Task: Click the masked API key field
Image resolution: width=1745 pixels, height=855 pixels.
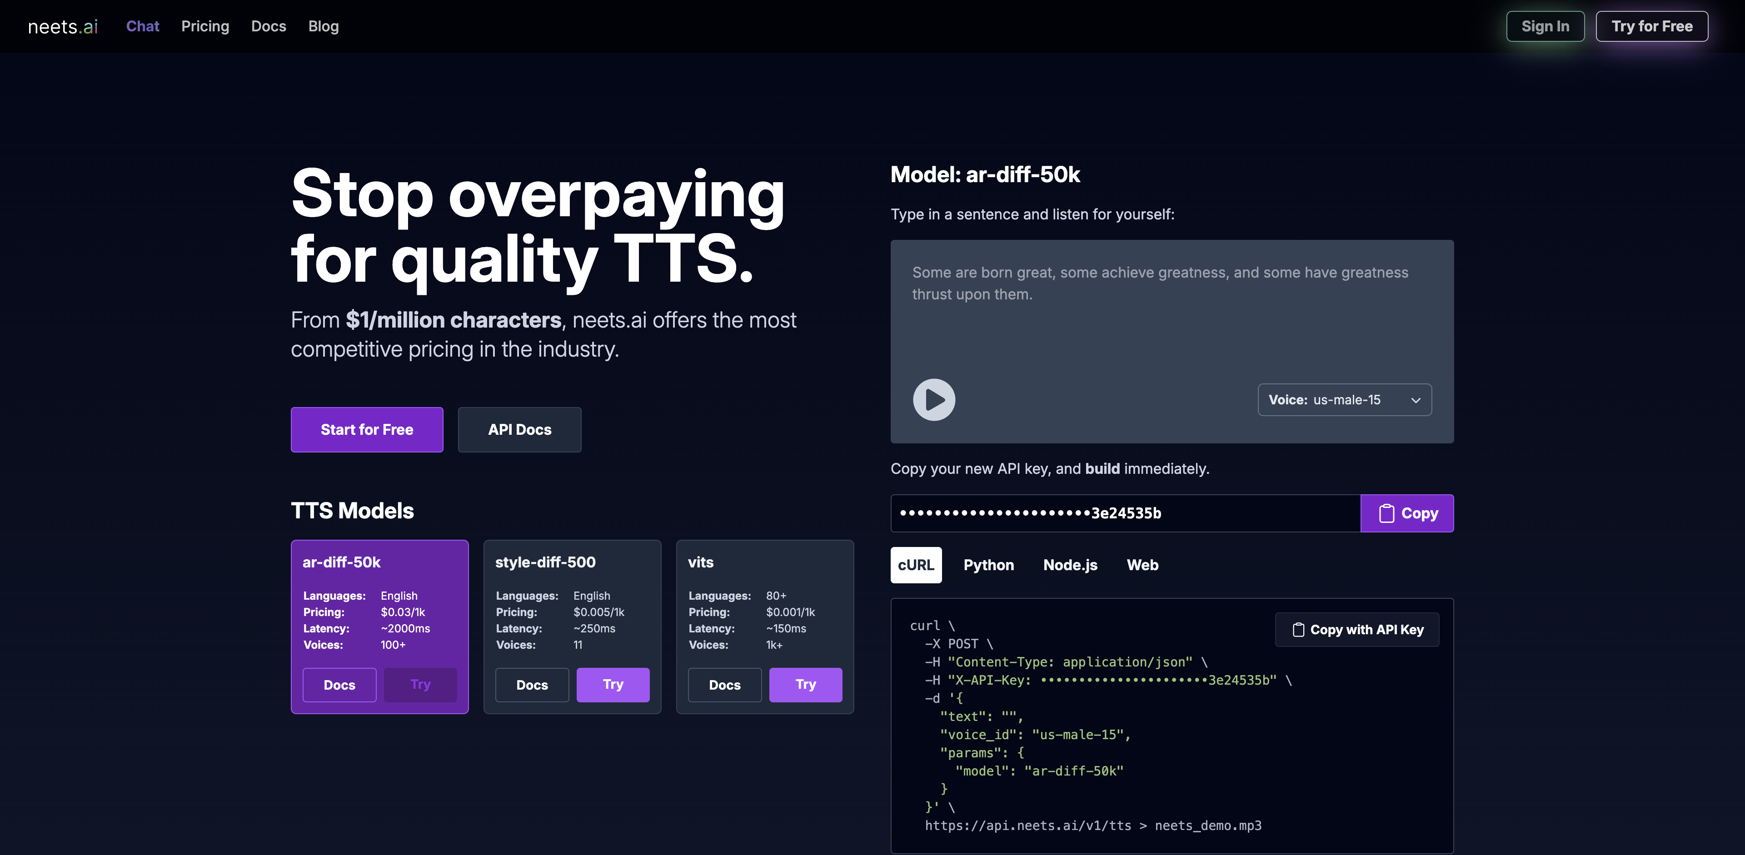Action: [1125, 513]
